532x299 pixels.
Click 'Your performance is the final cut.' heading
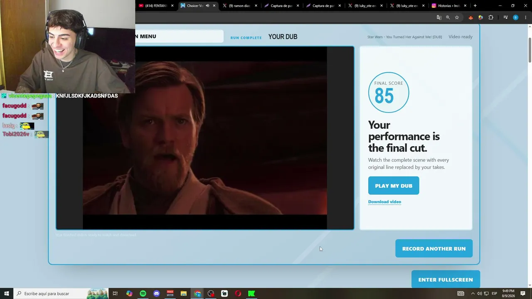coord(404,136)
